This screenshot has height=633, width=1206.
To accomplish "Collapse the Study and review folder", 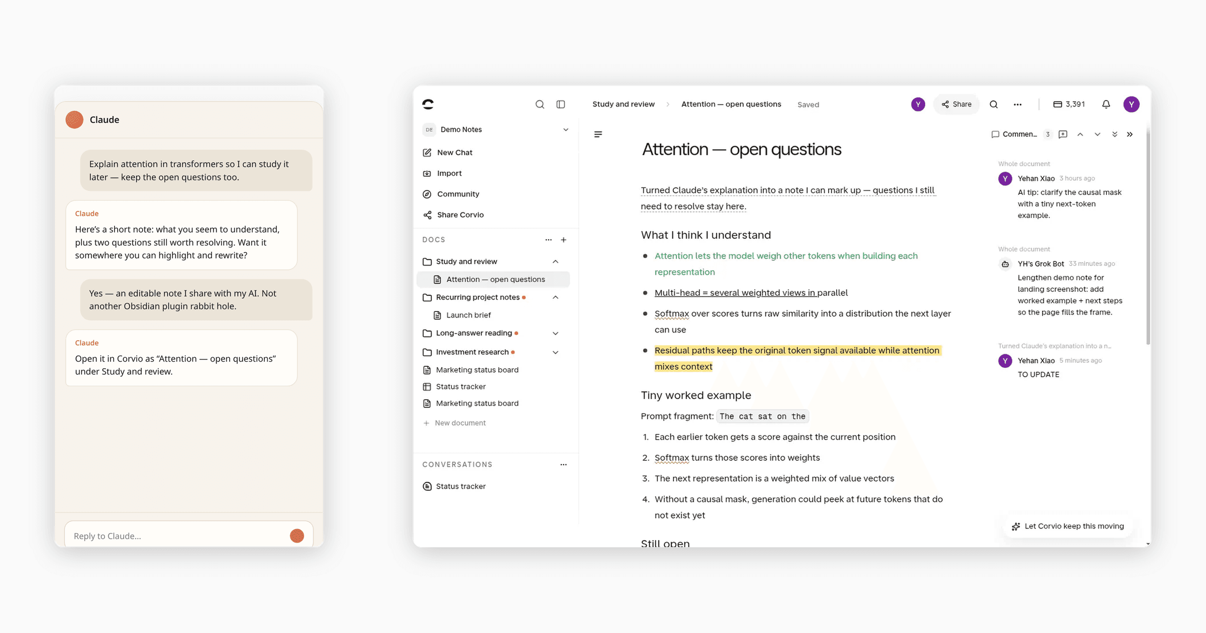I will tap(555, 261).
